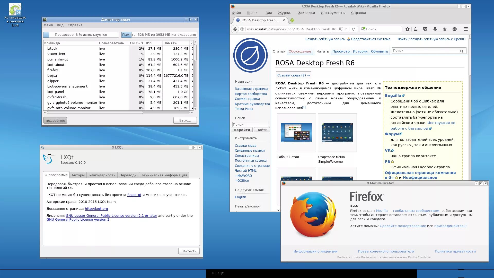Reload the wiki page
Image resolution: width=494 pixels, height=278 pixels.
(x=353, y=29)
